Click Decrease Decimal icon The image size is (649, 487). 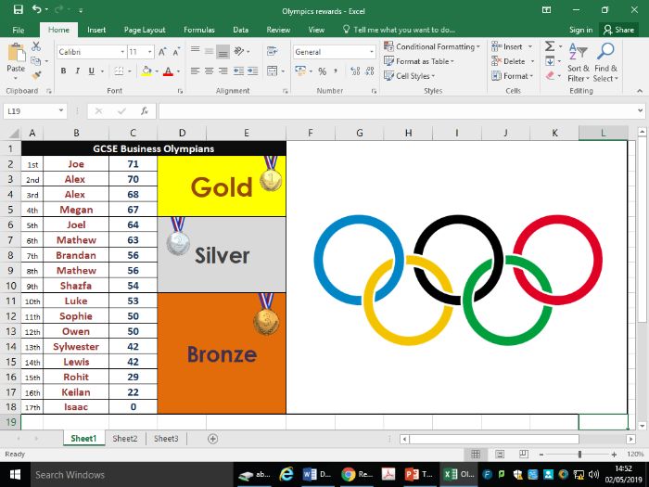[x=370, y=71]
